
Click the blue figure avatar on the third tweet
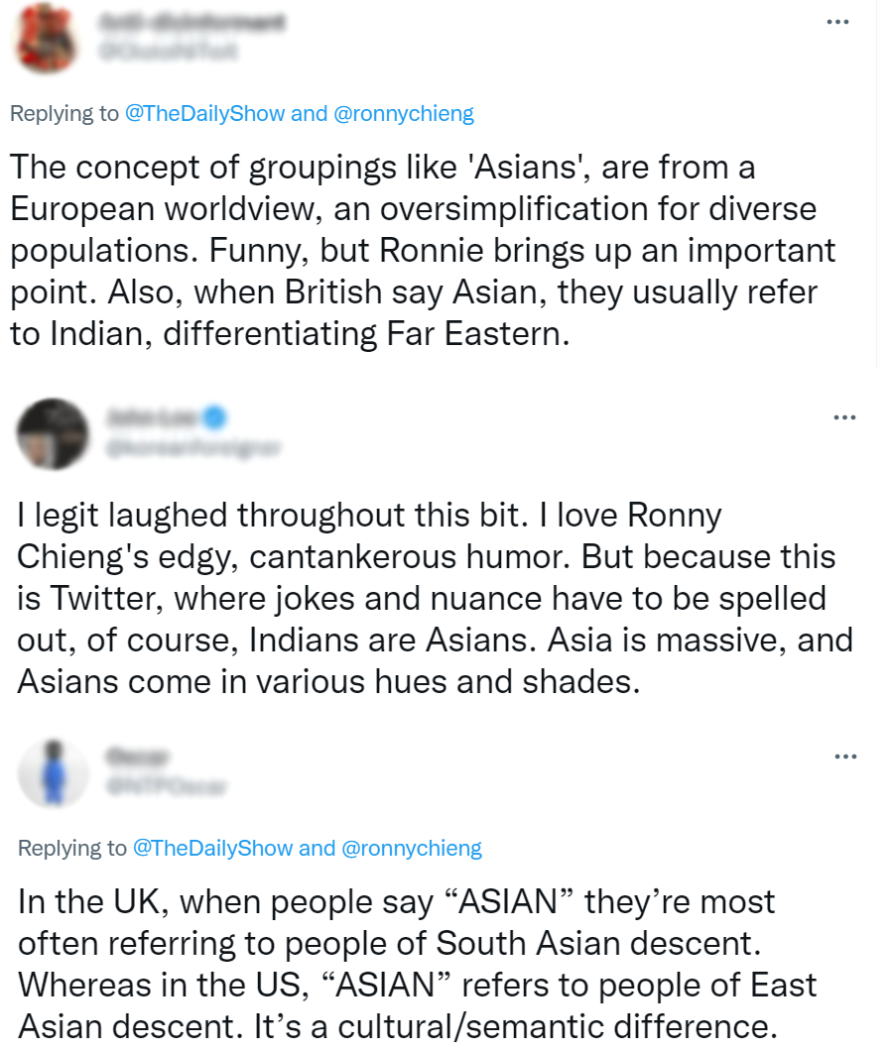(54, 772)
